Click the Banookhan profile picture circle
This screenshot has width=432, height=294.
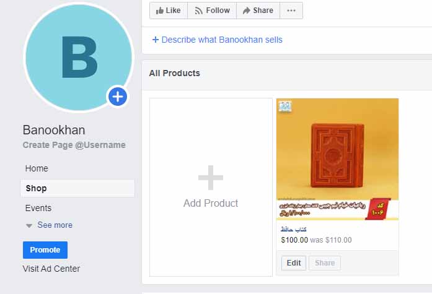[x=79, y=58]
